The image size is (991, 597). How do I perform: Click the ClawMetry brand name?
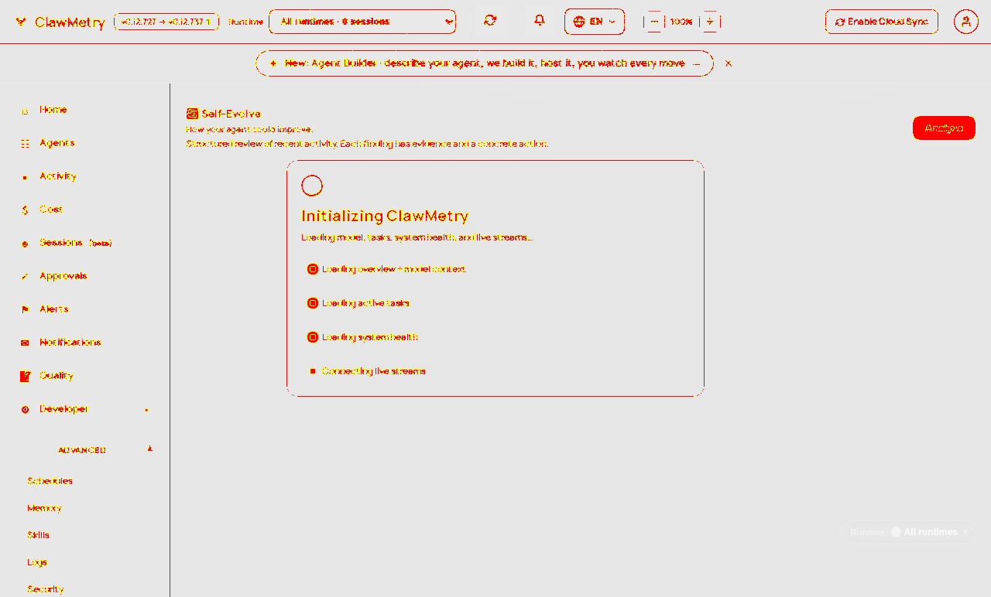(x=70, y=22)
